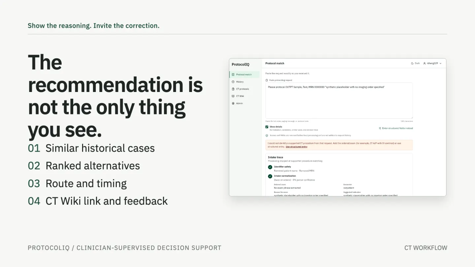Click 'Qwen structured · 0% parser confidence' text

pyautogui.click(x=295, y=180)
